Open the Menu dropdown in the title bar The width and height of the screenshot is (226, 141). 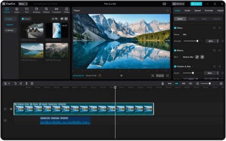click(x=23, y=4)
